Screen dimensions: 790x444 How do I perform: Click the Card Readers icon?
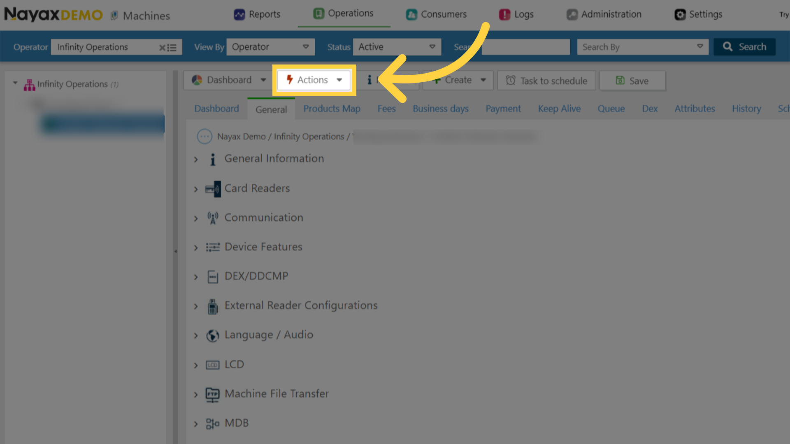pos(213,189)
